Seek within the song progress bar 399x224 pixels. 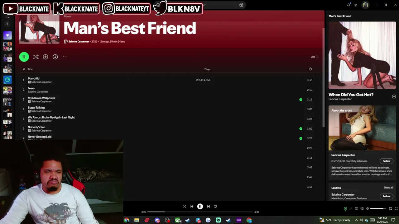pyautogui.click(x=200, y=212)
